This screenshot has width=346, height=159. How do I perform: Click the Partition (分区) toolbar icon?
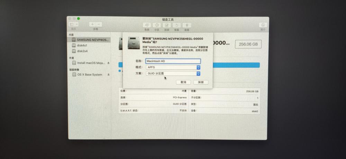click(157, 25)
